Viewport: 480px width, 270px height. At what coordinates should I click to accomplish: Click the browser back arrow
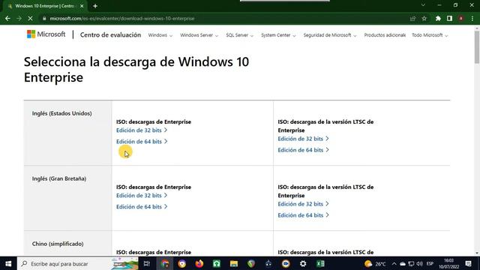7,19
